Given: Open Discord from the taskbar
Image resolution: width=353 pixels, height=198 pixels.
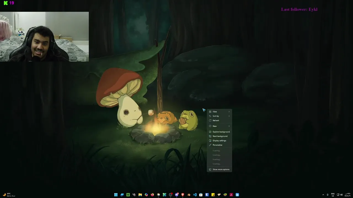Looking at the screenshot, I should (176, 195).
